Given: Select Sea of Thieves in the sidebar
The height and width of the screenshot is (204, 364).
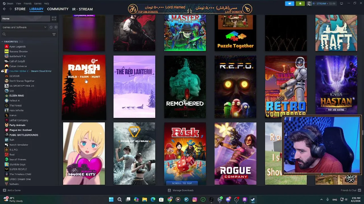Looking at the screenshot, I should click(x=18, y=160).
